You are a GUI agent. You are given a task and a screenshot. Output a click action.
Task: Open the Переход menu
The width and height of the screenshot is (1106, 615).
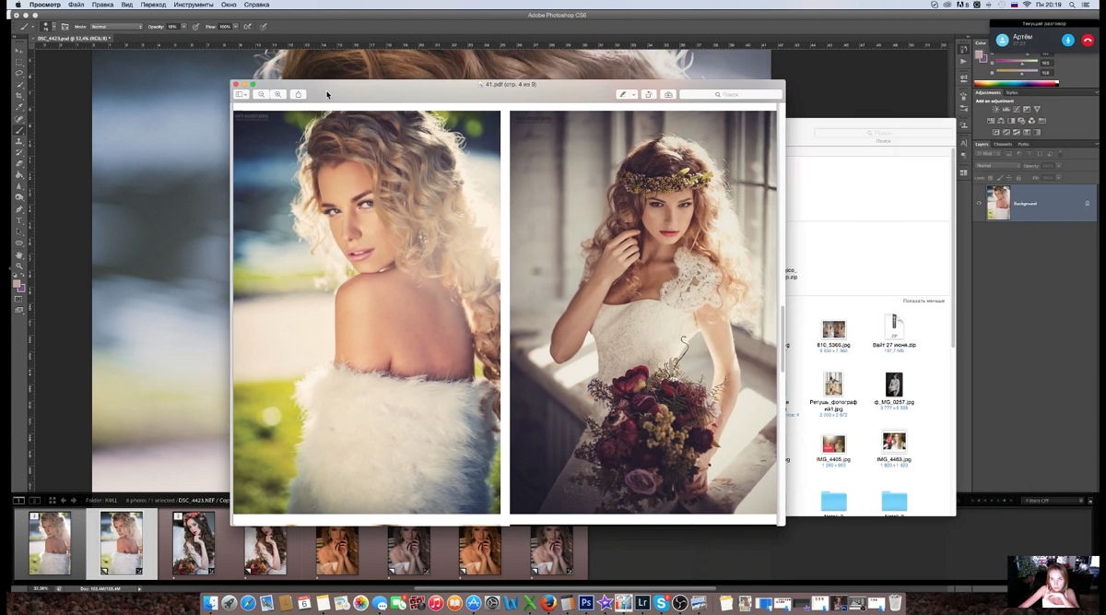point(153,5)
